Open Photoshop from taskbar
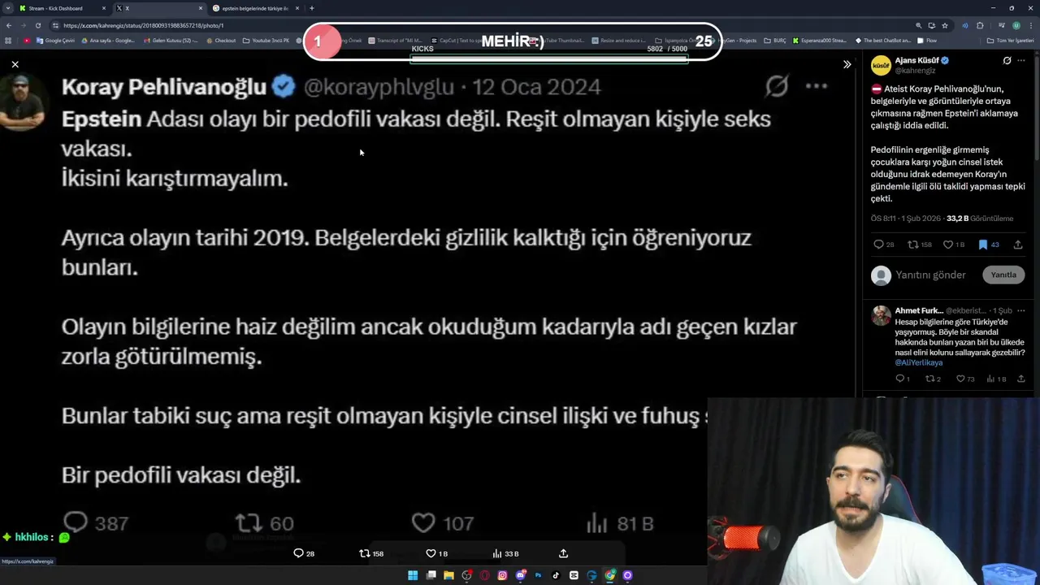 point(538,575)
